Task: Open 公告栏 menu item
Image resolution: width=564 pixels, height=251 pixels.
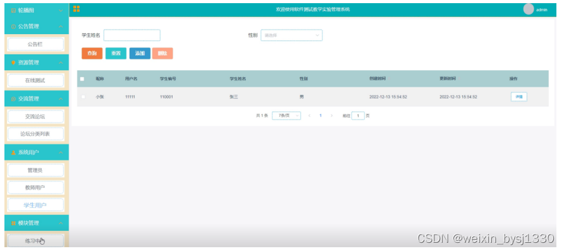Action: coord(35,45)
